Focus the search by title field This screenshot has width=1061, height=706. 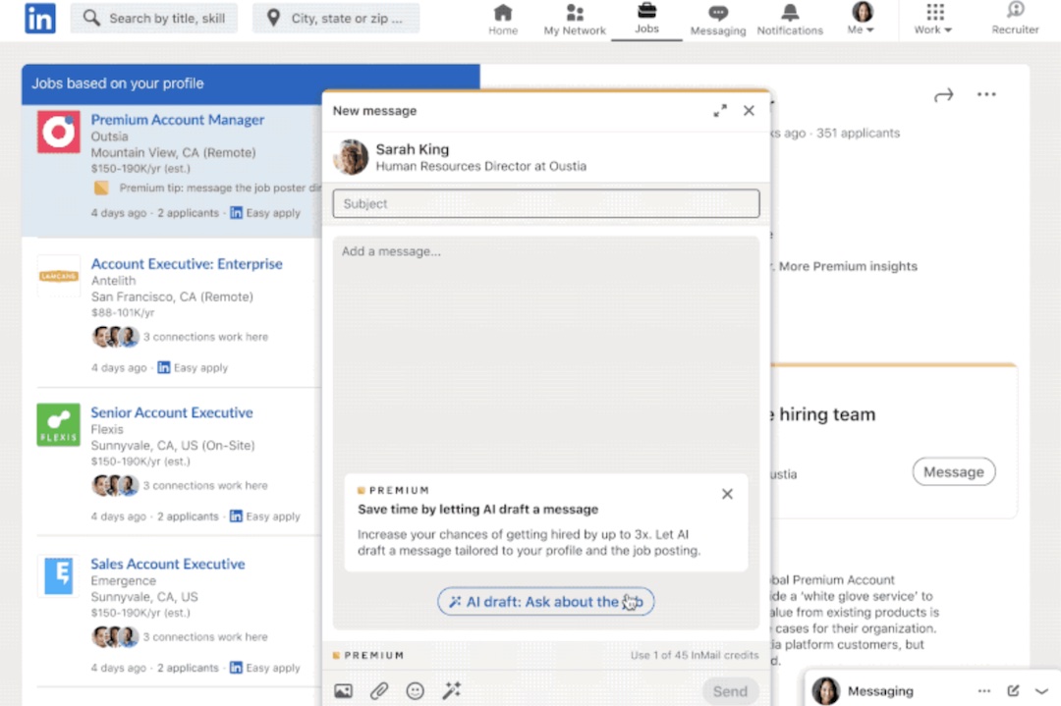154,19
